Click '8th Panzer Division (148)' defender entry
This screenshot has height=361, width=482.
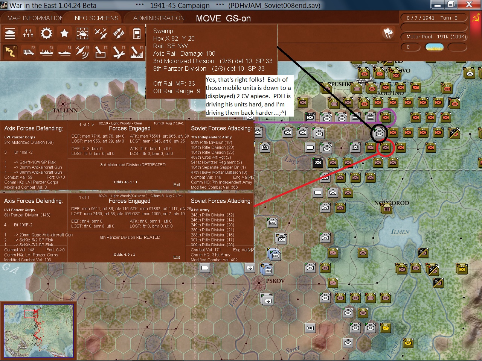27,215
